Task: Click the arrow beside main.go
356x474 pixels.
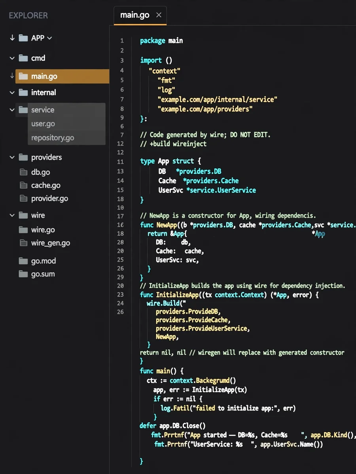Action: pyautogui.click(x=12, y=76)
